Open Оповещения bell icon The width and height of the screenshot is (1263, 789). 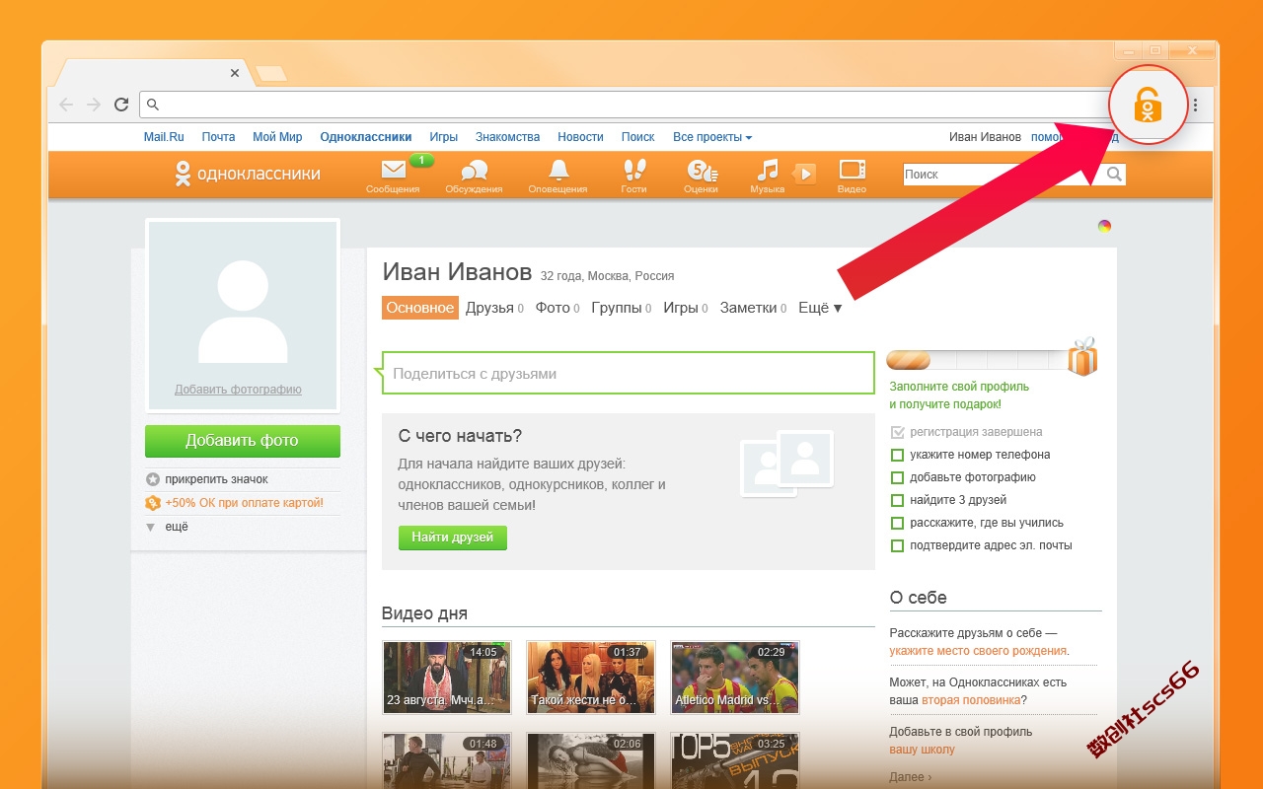pos(558,170)
